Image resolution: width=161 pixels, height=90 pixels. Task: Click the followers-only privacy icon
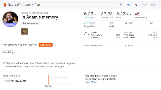[4, 63]
